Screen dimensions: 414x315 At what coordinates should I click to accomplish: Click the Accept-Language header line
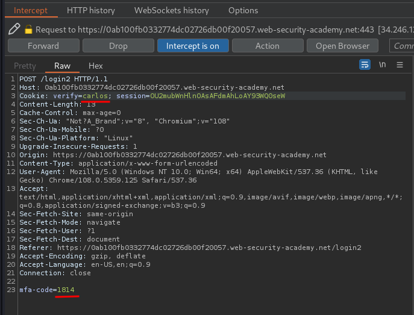coord(85,264)
